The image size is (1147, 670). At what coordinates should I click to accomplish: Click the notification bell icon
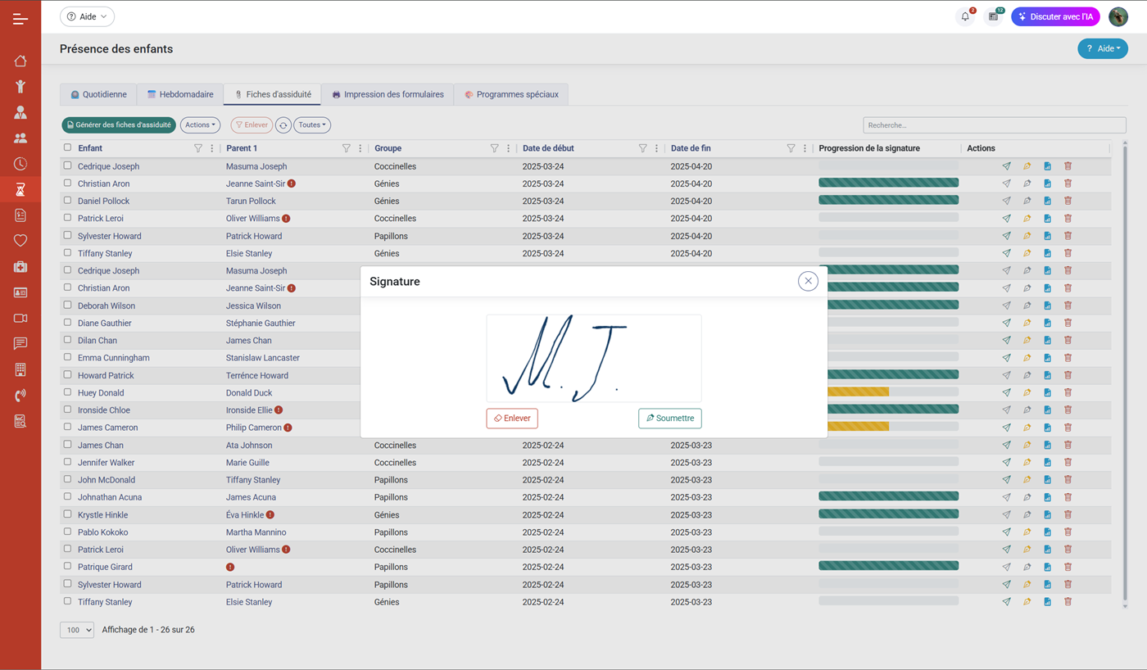click(965, 16)
